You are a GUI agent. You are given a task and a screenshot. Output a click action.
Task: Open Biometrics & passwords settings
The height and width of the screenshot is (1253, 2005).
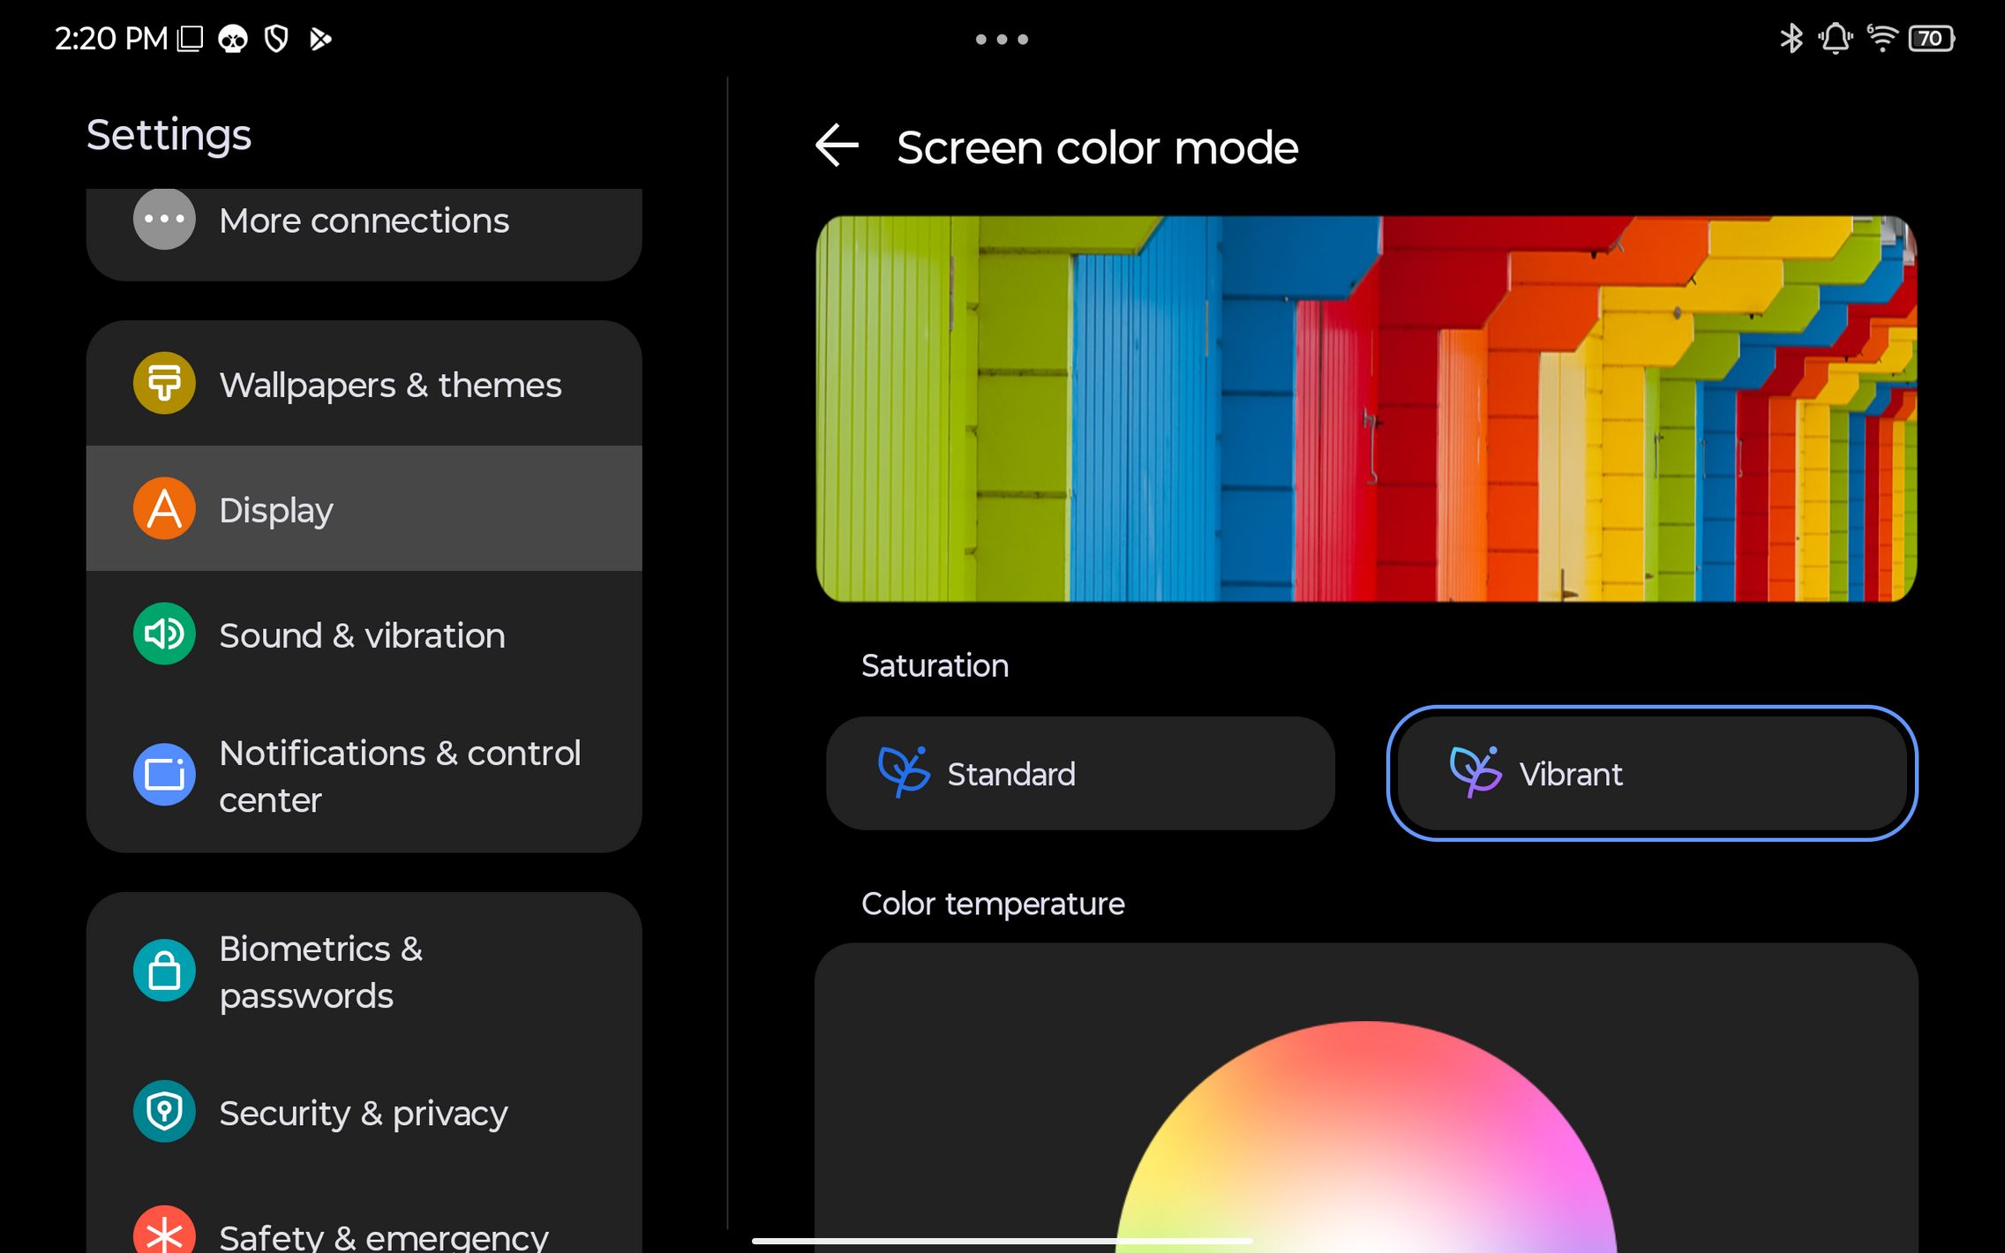pyautogui.click(x=319, y=972)
